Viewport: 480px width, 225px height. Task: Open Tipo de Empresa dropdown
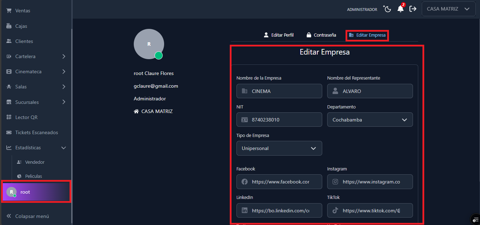pyautogui.click(x=279, y=148)
